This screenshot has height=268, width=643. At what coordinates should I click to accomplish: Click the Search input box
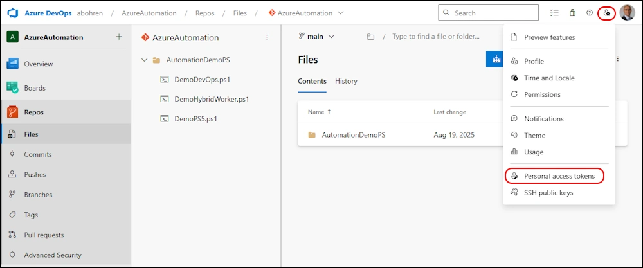pos(494,13)
